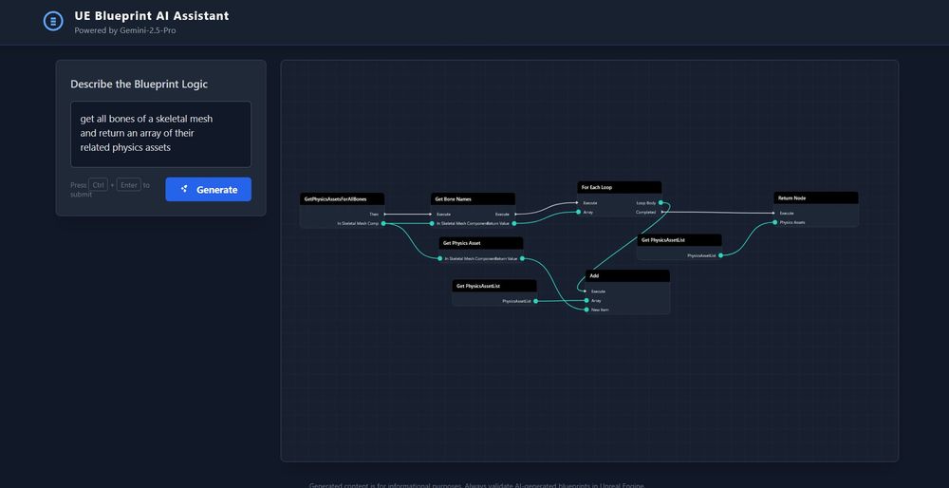Select the For Each Loop node header
The width and height of the screenshot is (949, 488).
point(619,188)
